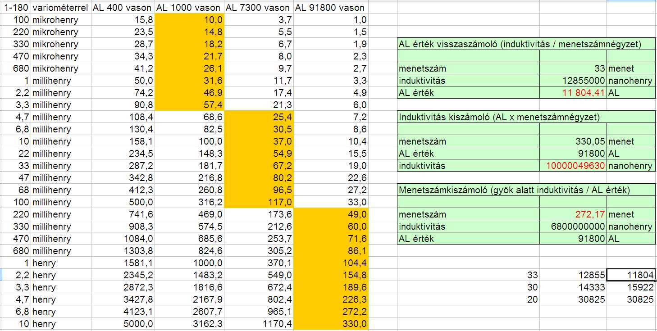Viewport: 657px width, 331px height.
Task: Select the 'AL 91800 vason' header cell
Action: pos(331,8)
